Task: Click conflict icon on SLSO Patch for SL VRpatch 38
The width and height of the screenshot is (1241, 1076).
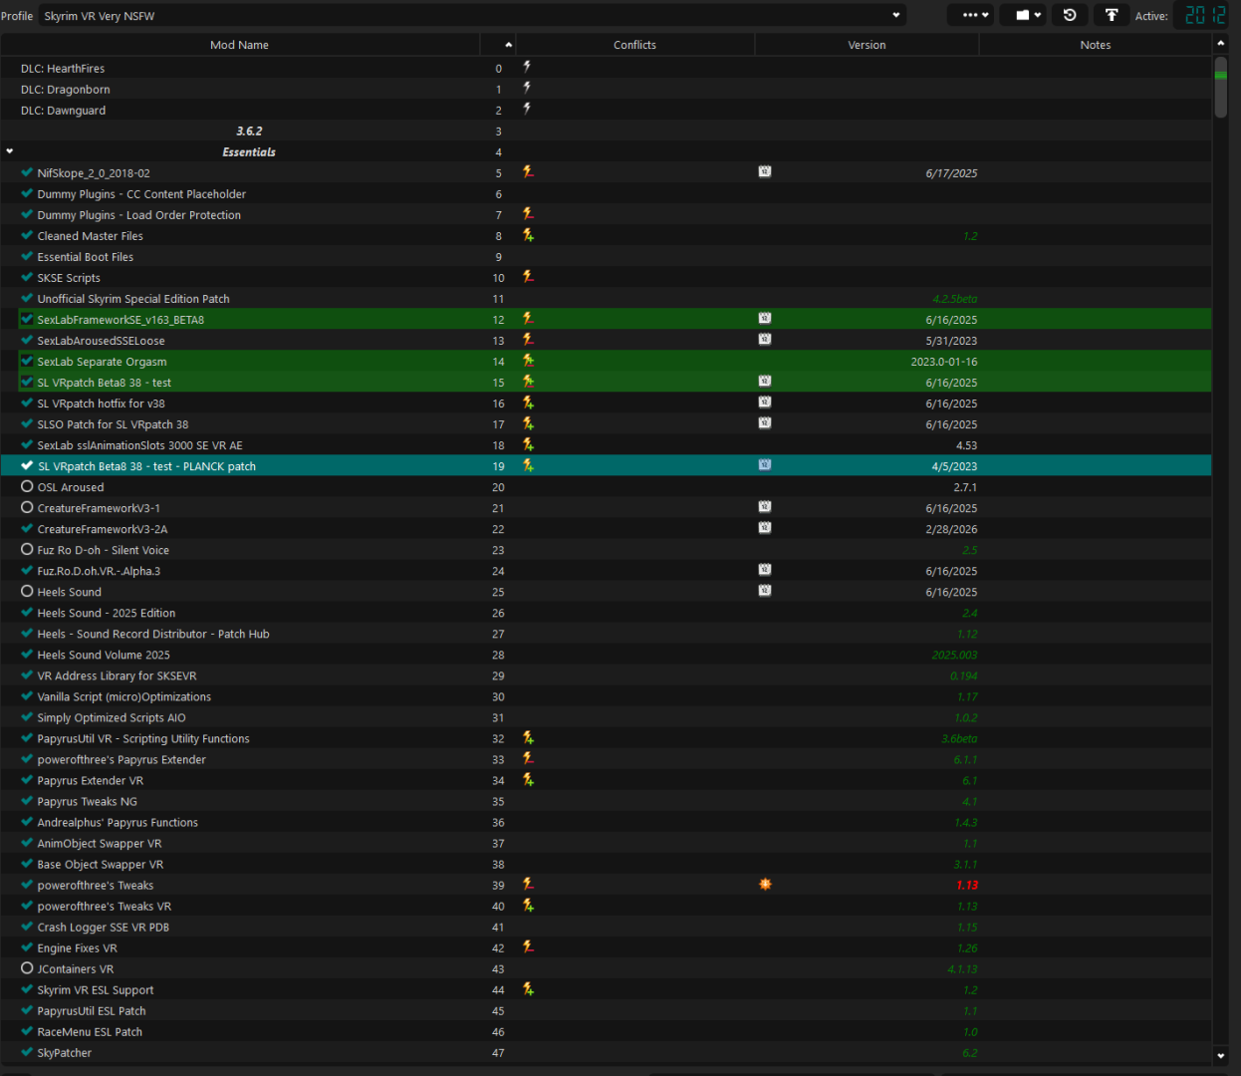Action: pos(528,423)
